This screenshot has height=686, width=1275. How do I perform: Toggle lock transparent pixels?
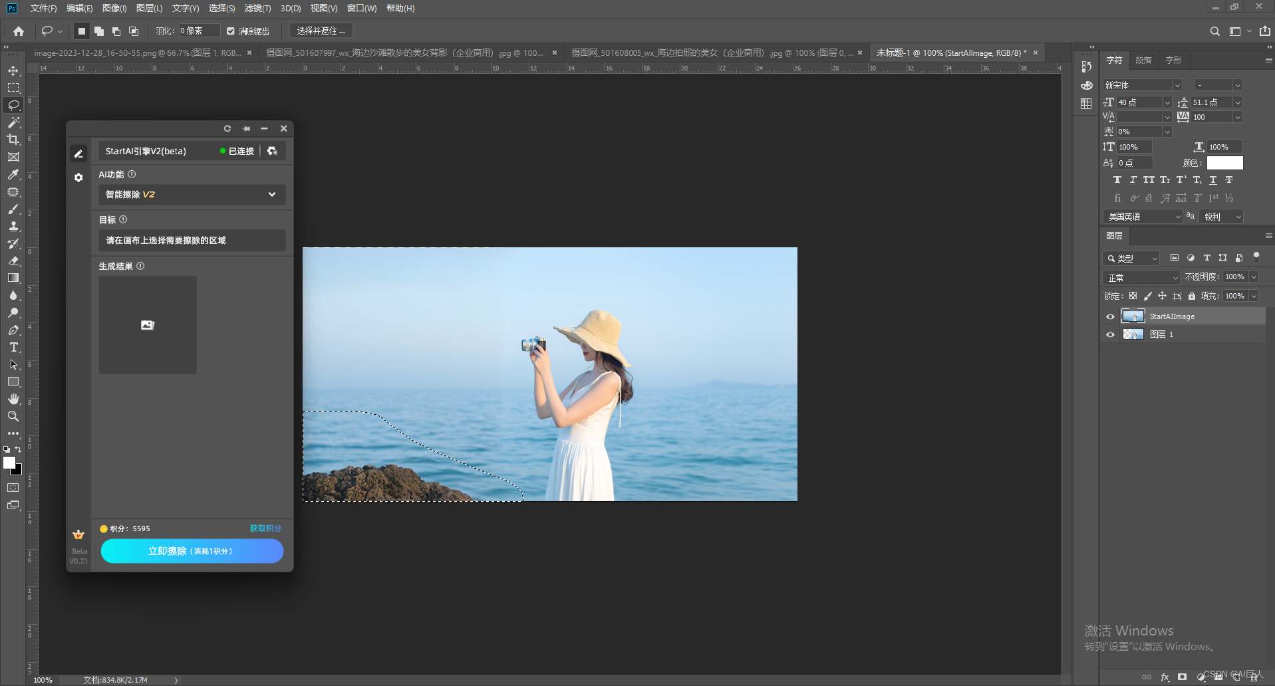coord(1133,296)
